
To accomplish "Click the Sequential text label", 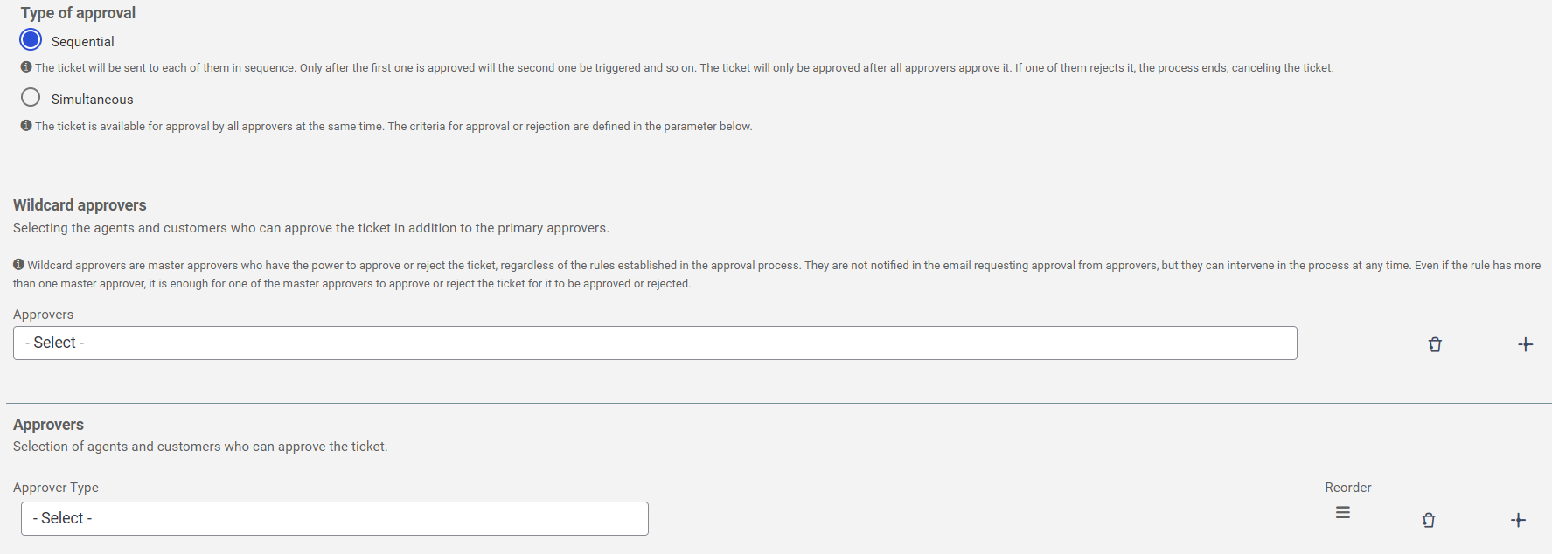I will (82, 42).
